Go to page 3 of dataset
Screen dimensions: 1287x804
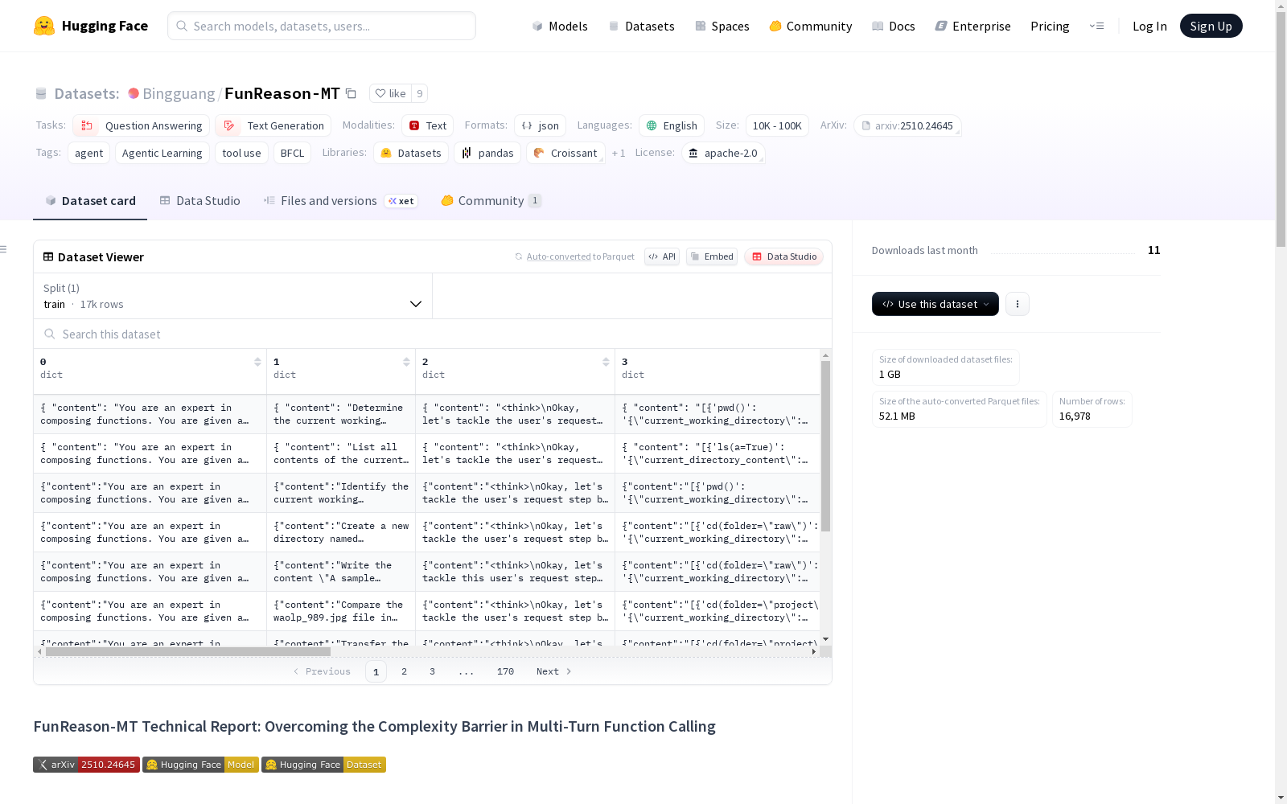pyautogui.click(x=432, y=671)
